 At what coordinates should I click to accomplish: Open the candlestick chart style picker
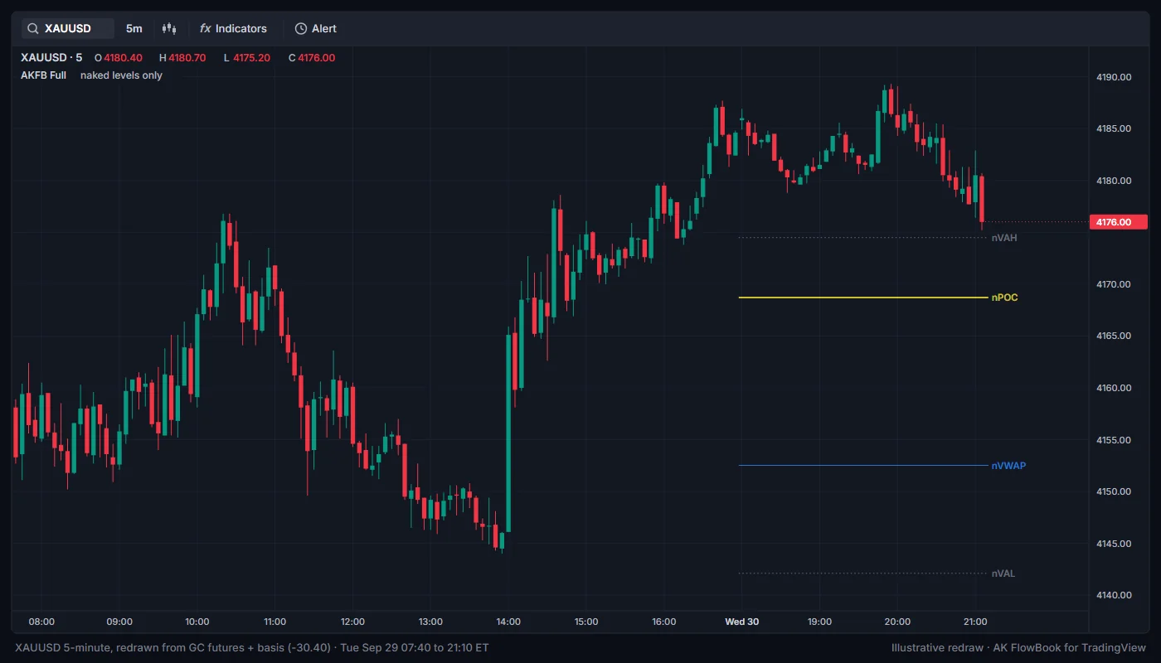pos(169,28)
